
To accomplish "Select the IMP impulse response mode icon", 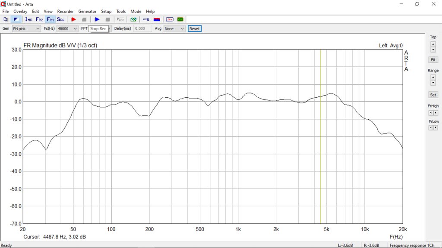I will point(28,19).
